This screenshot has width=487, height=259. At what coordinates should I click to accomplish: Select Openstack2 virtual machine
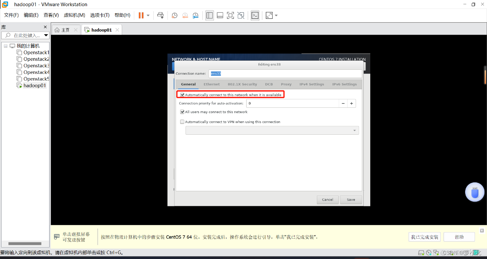point(36,59)
